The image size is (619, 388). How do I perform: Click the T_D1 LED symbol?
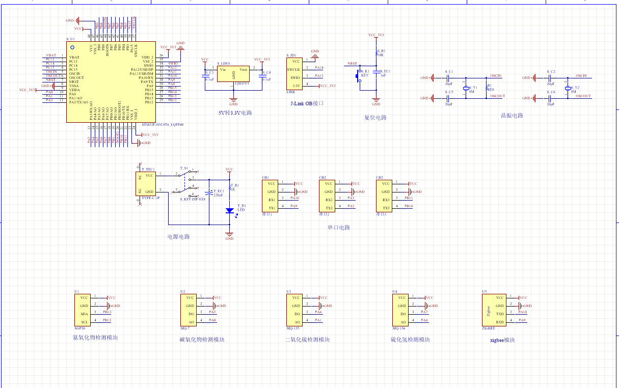(229, 210)
